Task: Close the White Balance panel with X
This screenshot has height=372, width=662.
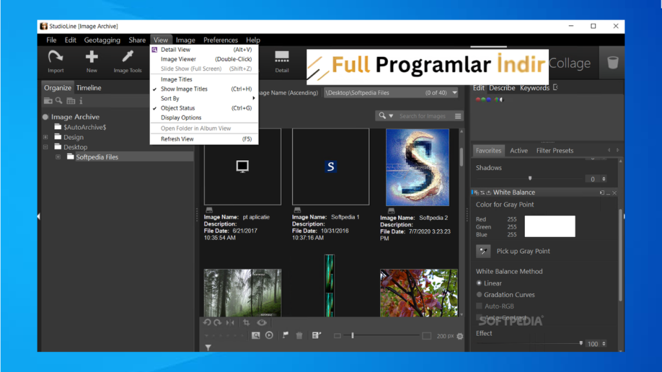Action: tap(615, 192)
